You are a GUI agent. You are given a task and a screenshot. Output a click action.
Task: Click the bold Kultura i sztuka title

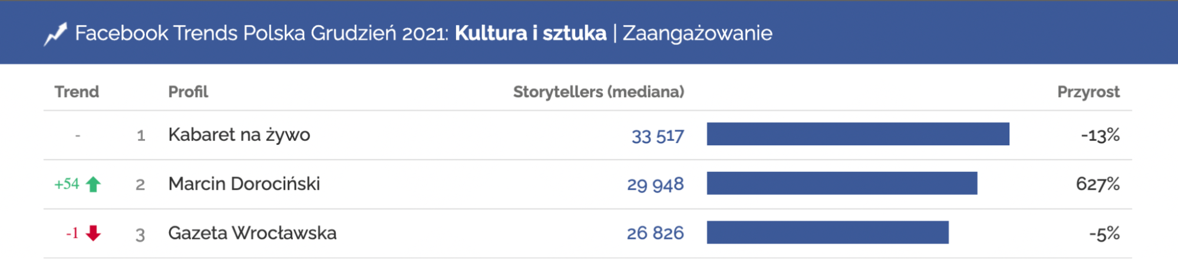point(530,34)
